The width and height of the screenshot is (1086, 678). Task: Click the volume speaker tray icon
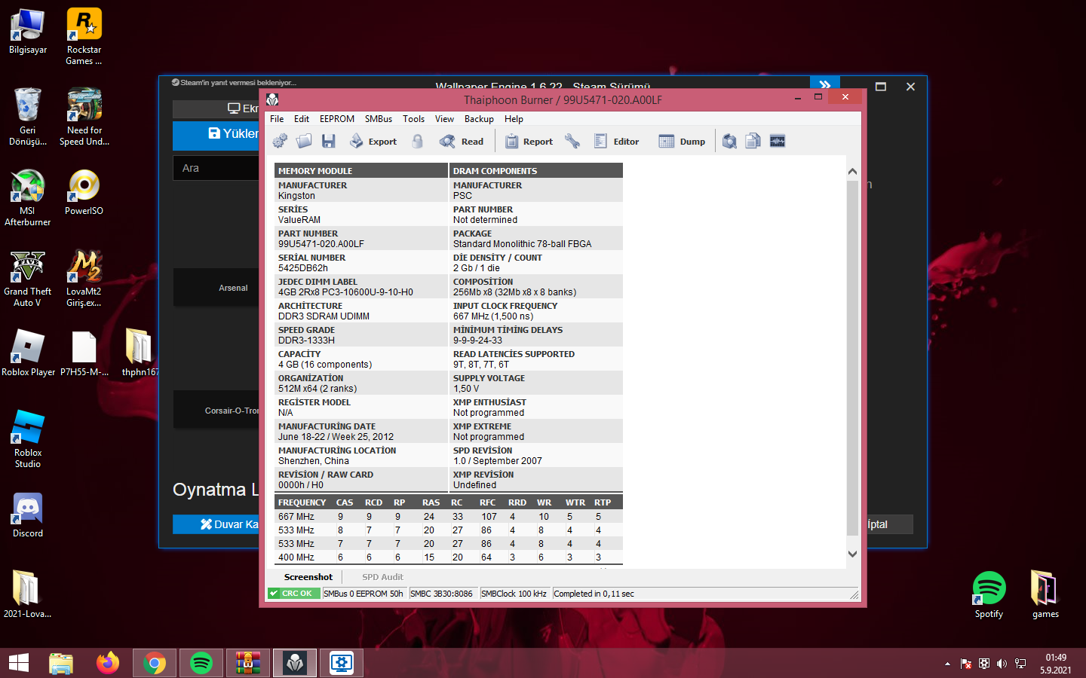coord(1002,664)
